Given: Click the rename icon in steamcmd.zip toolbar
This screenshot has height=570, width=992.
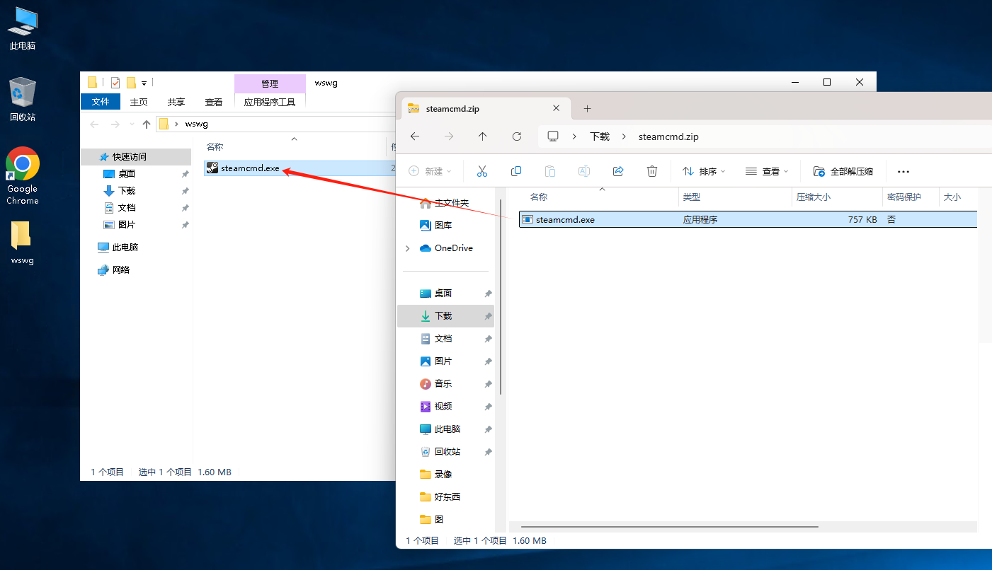Looking at the screenshot, I should [x=584, y=171].
